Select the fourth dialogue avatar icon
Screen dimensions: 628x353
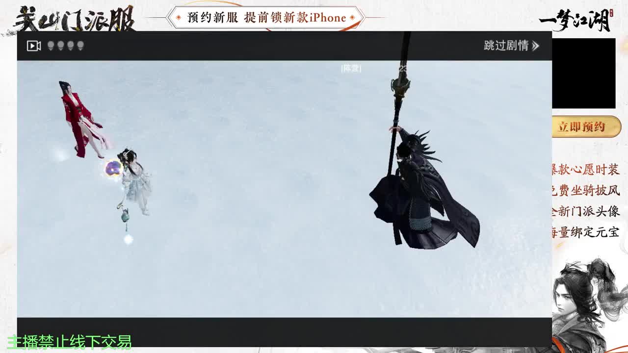(80, 45)
